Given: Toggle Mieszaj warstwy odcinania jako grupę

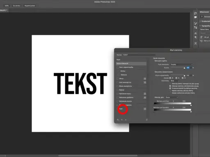Looking at the screenshot, I should click(x=170, y=86).
